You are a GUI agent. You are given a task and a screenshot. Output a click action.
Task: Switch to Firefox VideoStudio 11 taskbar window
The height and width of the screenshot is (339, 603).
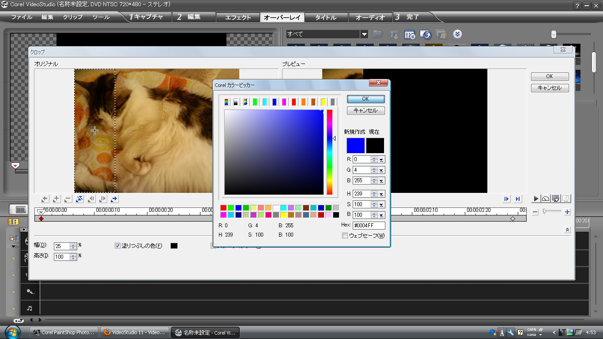tap(134, 332)
